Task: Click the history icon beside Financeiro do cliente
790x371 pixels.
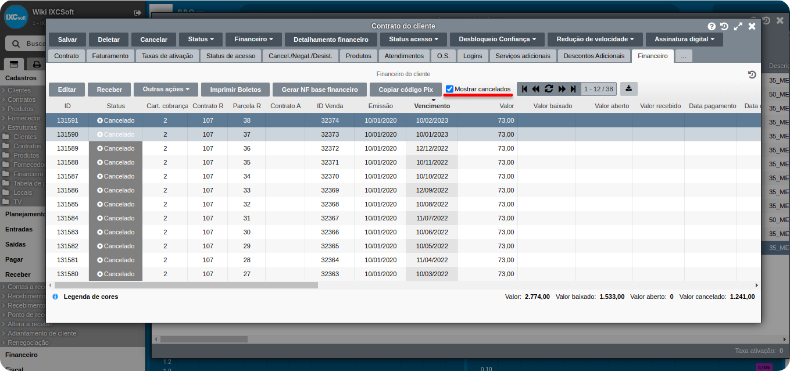Action: coord(752,74)
